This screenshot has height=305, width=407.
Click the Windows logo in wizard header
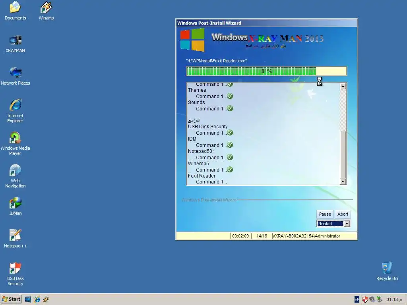(192, 40)
